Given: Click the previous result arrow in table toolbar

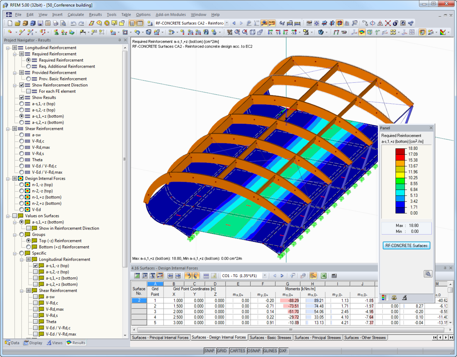Looking at the screenshot, I should [x=274, y=276].
